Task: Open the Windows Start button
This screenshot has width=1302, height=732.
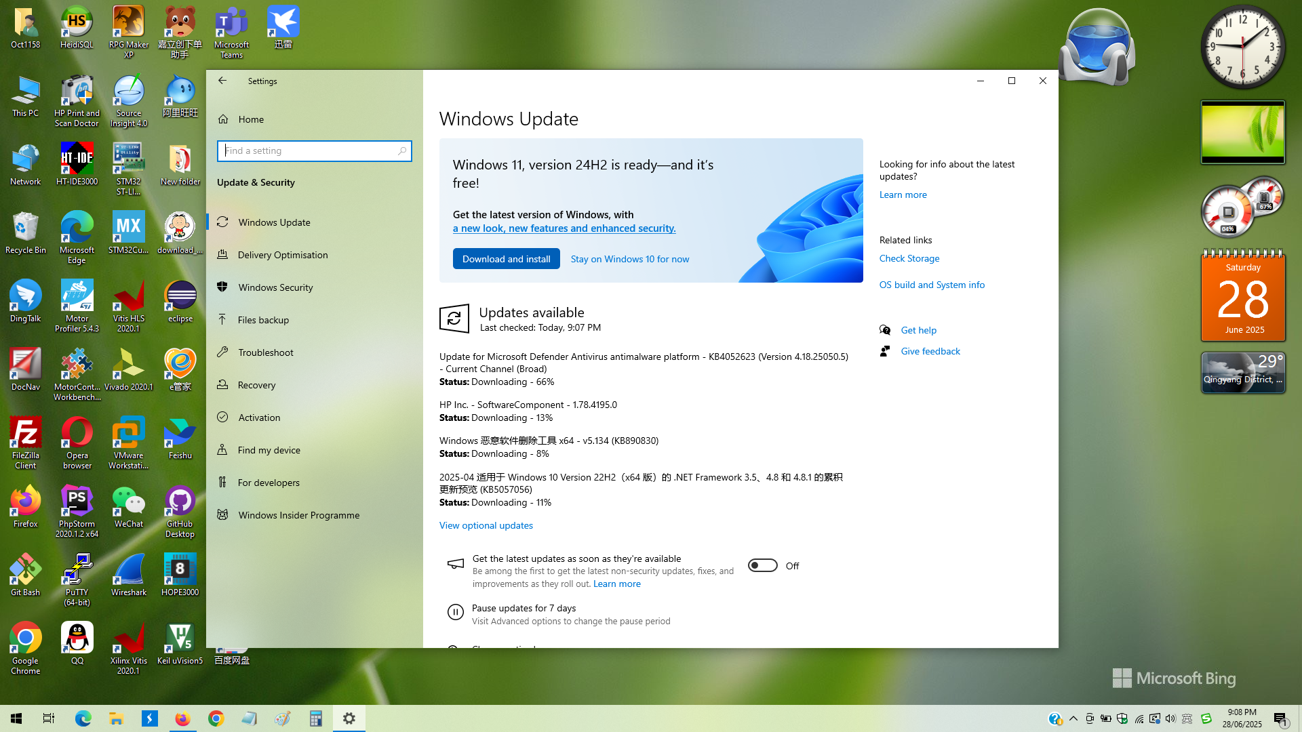Action: [x=16, y=718]
